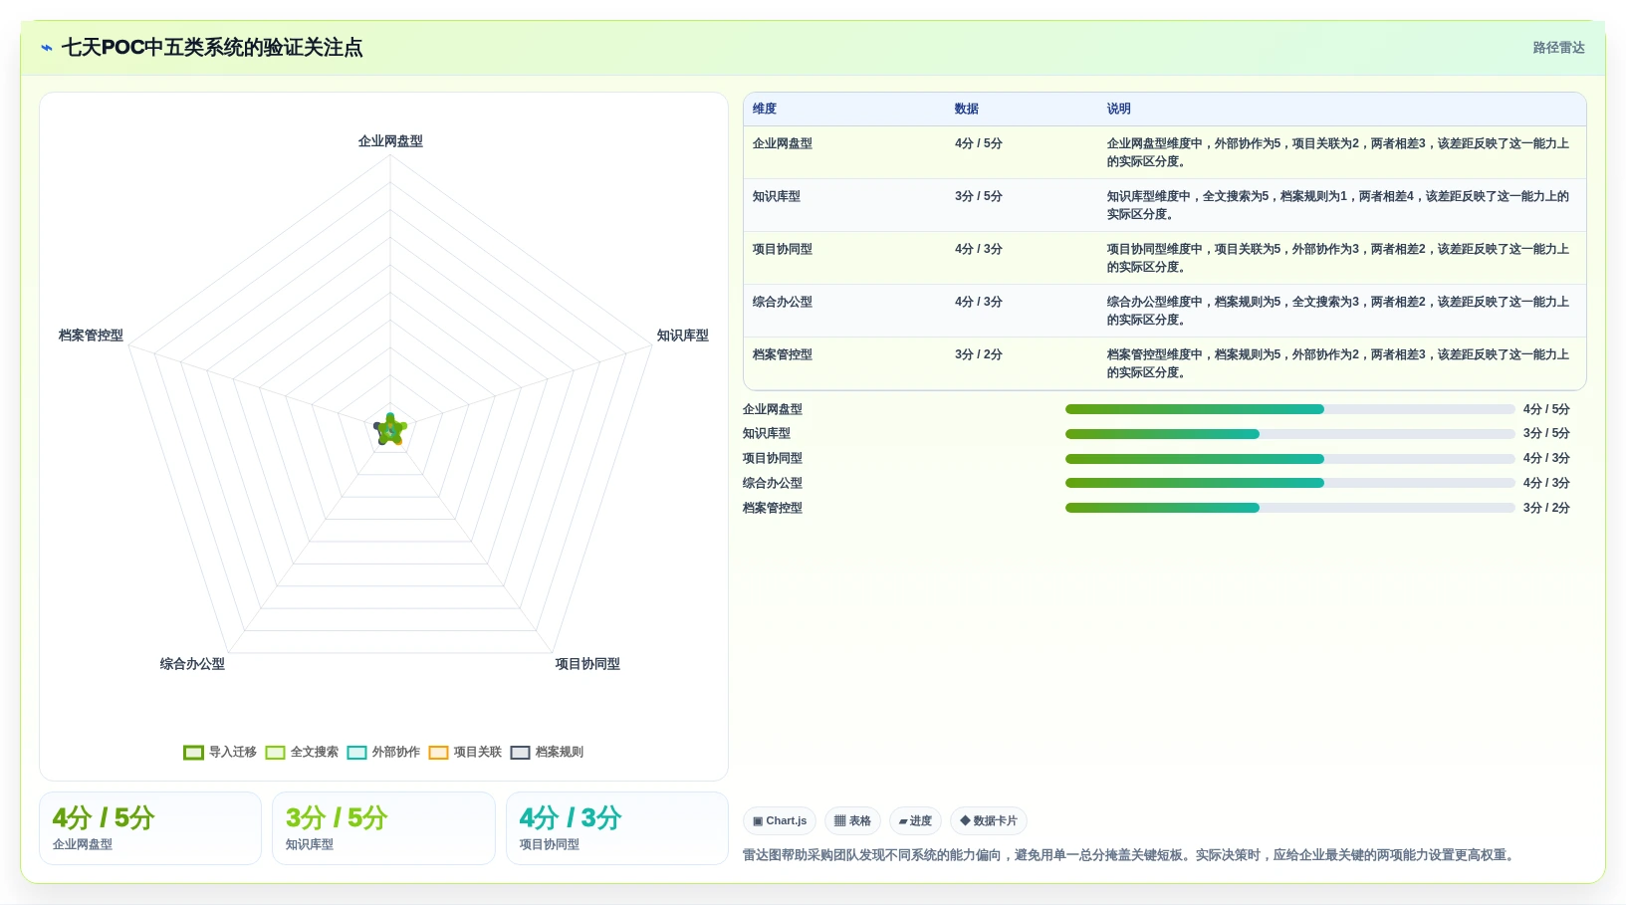1626x905 pixels.
Task: Click the 企业网盘型 progress bar
Action: coord(1289,409)
